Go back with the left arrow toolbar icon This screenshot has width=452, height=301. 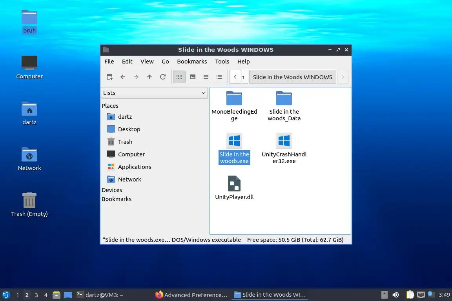click(x=123, y=77)
